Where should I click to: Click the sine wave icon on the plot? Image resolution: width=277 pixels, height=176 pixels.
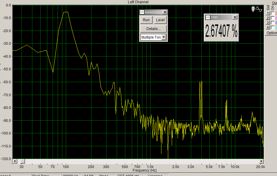click(259, 9)
